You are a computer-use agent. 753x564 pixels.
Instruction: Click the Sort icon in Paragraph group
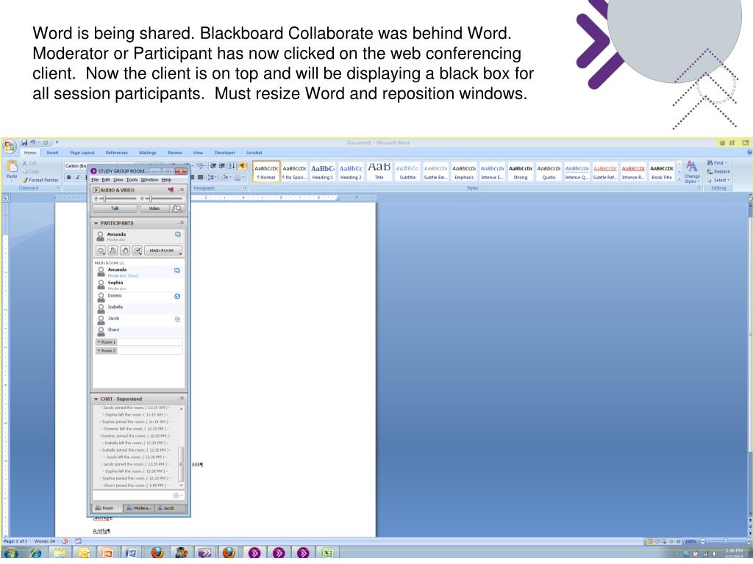232,166
